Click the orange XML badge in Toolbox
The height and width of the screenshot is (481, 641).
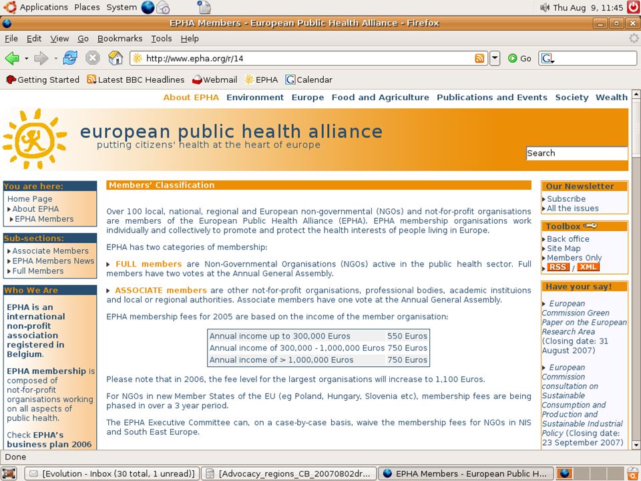(588, 267)
